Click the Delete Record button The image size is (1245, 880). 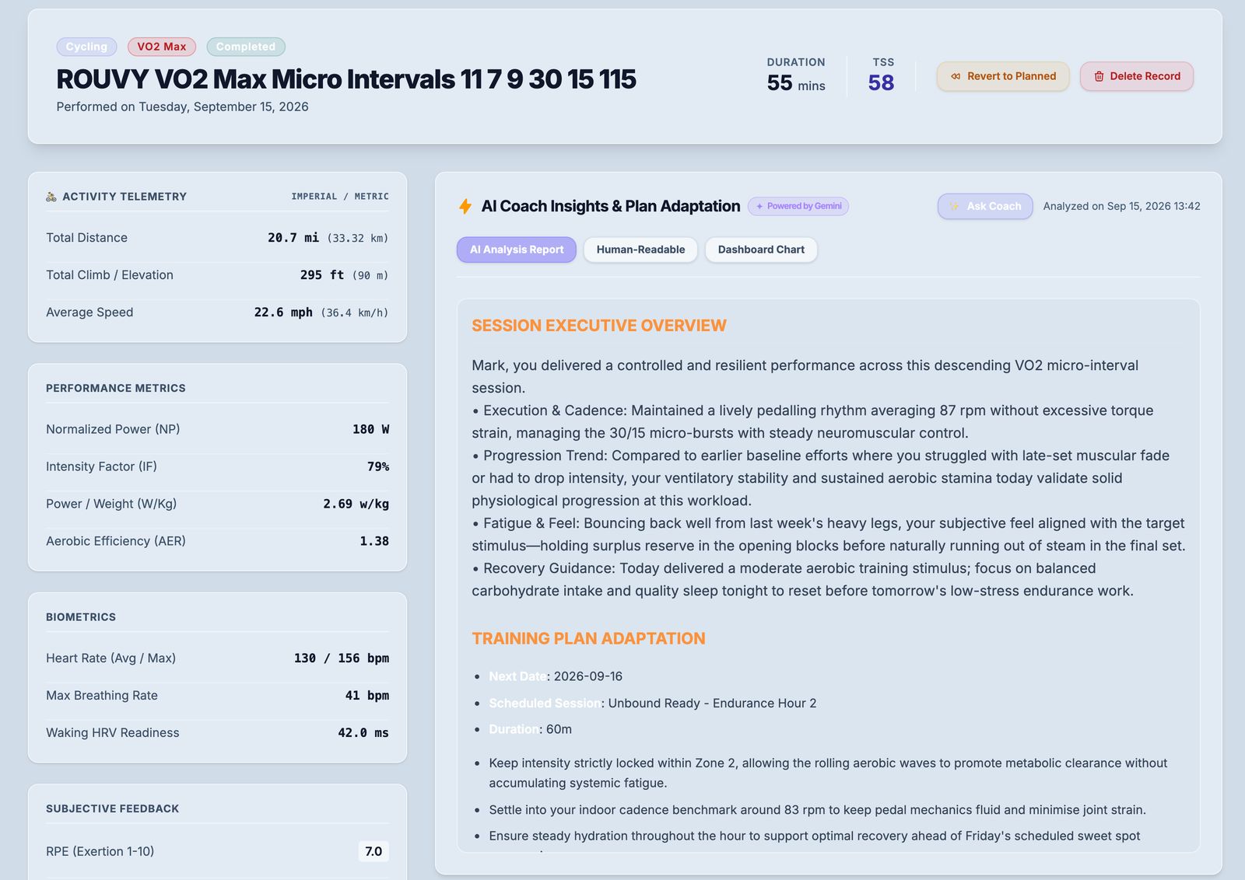pyautogui.click(x=1136, y=76)
